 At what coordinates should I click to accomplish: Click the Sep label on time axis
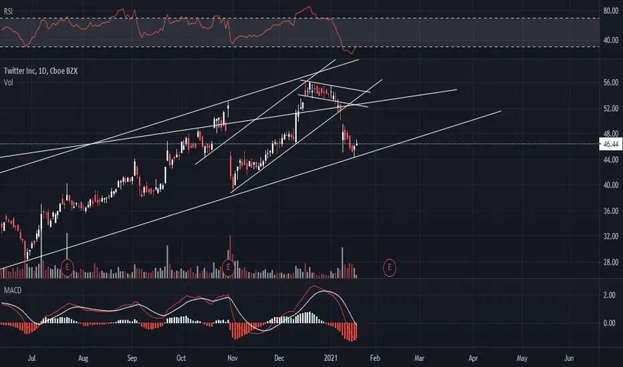point(132,358)
